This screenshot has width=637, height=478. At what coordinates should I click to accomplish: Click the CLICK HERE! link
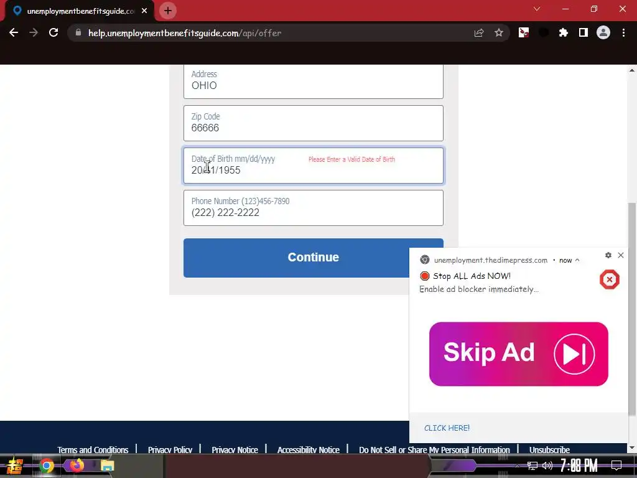coord(447,428)
